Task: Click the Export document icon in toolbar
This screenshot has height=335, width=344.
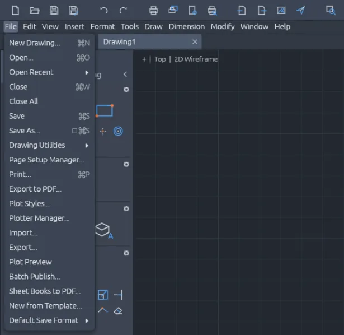Action: 262,10
